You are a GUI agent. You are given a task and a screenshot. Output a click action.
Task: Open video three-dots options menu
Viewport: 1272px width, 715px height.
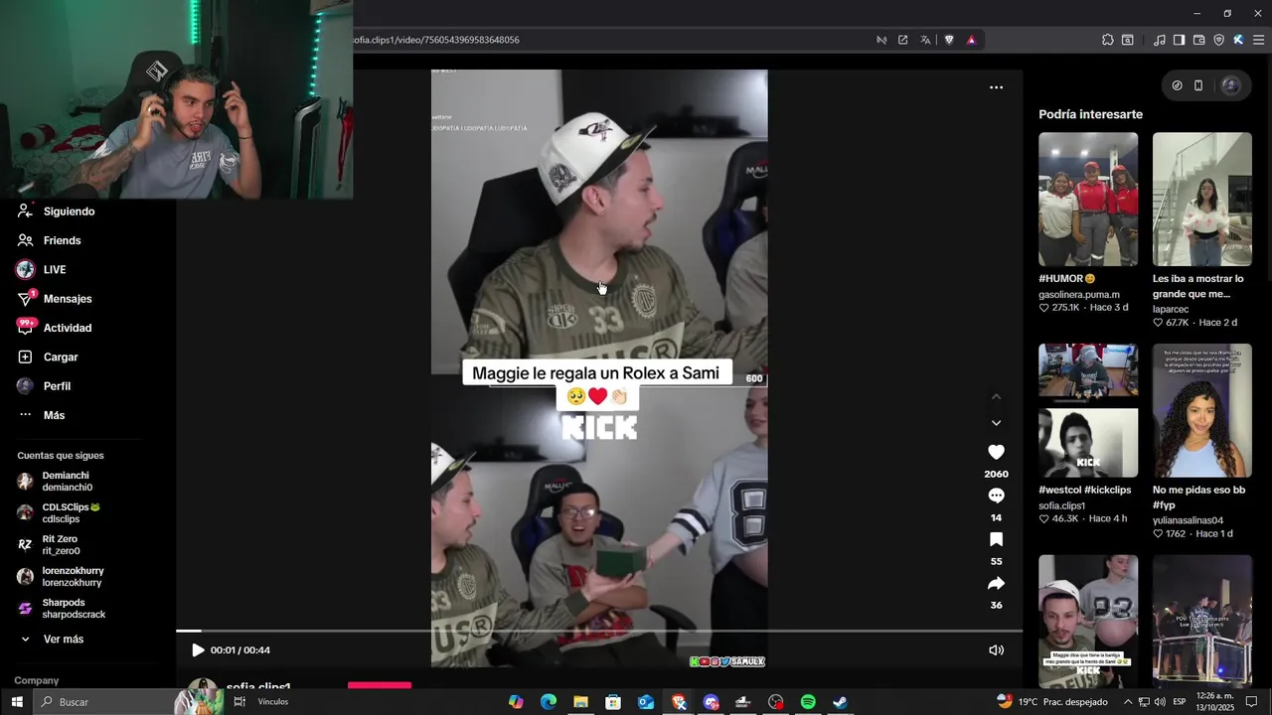[x=996, y=87]
